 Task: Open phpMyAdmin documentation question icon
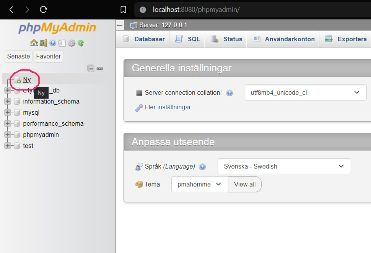(53, 43)
